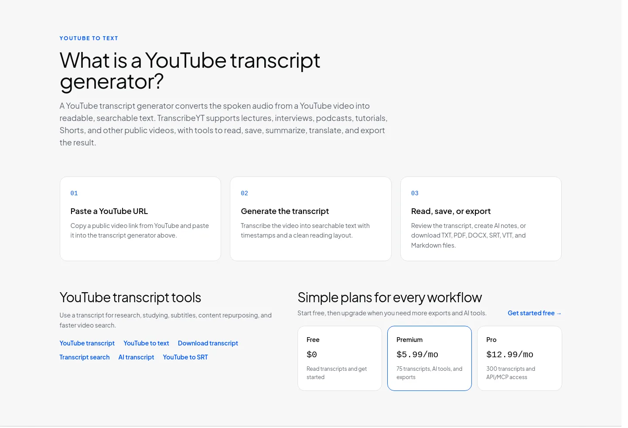Click the What is a YouTube transcript generator heading
This screenshot has width=628, height=428.
(190, 71)
